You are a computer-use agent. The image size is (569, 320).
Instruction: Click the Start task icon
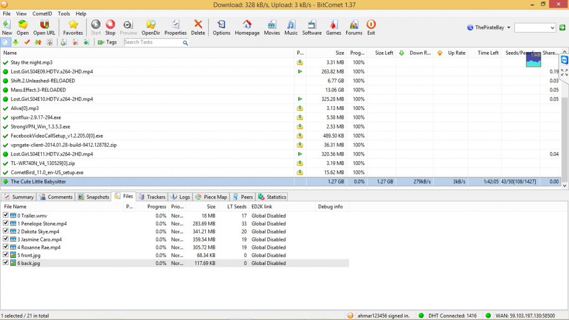pyautogui.click(x=96, y=27)
